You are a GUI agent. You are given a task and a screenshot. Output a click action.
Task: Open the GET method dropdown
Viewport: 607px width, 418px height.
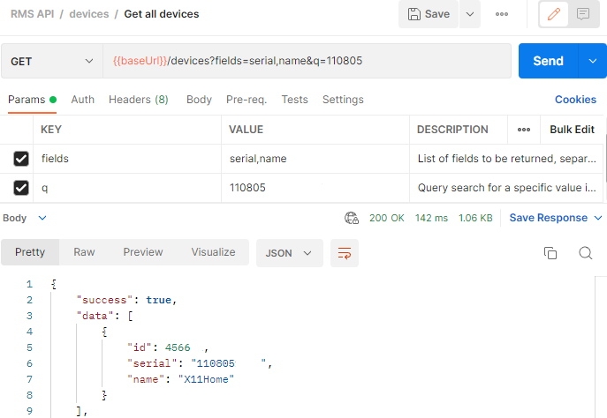(x=51, y=61)
